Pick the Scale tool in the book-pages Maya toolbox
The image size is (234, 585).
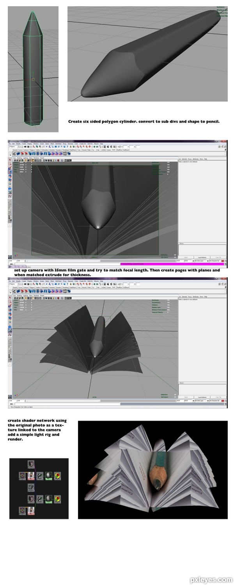(x=10, y=318)
